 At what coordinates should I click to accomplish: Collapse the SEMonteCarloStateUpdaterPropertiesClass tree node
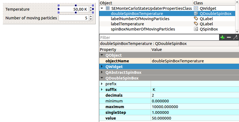click(102, 8)
